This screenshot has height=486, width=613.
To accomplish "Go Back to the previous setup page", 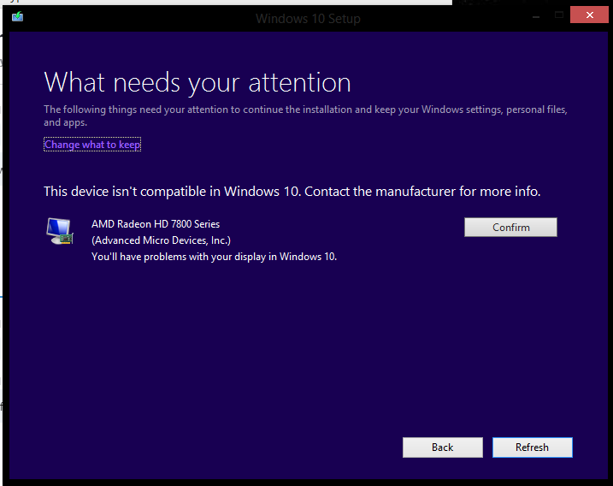I will tap(443, 447).
